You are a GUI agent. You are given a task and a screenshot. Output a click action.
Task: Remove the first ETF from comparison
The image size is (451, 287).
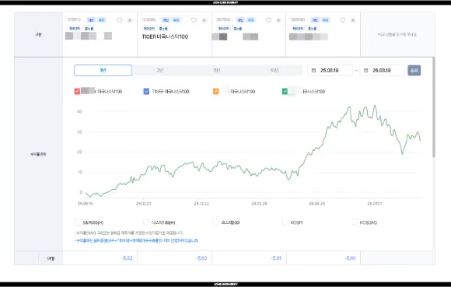click(130, 20)
